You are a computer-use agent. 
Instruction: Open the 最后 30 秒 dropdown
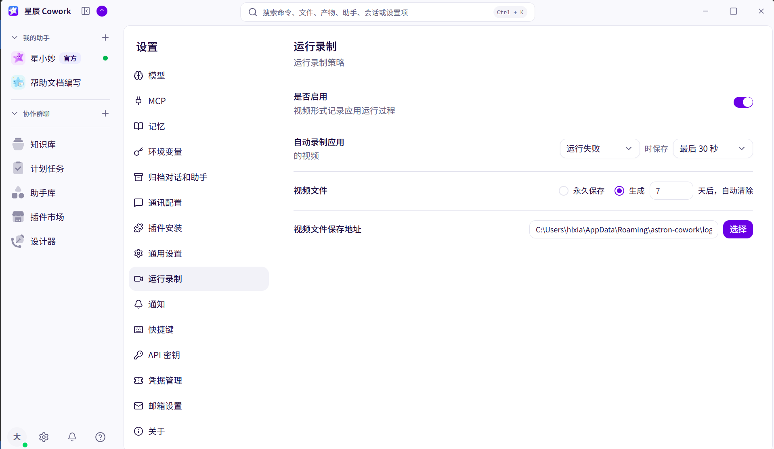(713, 148)
